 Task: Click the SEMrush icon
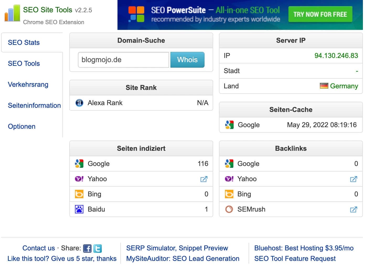pyautogui.click(x=229, y=209)
